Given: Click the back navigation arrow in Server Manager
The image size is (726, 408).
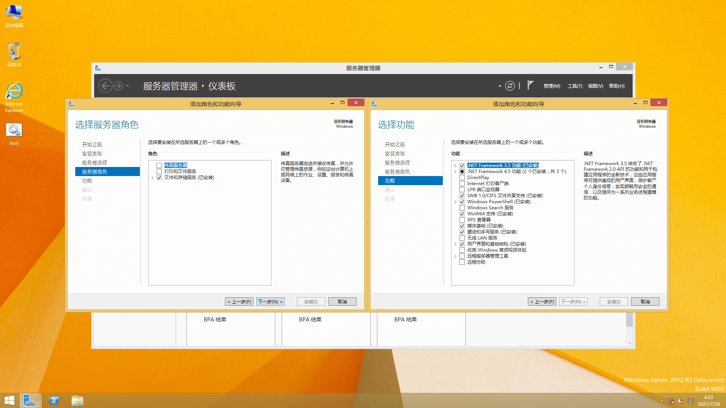Looking at the screenshot, I should point(105,86).
